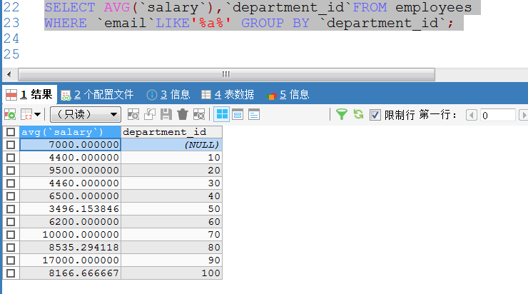
Task: Click the GROUP keyword on line 23
Action: [x=263, y=24]
